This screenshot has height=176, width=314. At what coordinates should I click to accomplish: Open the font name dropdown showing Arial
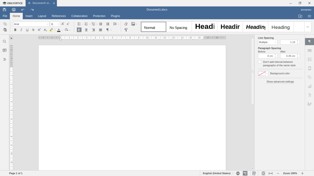(x=31, y=24)
